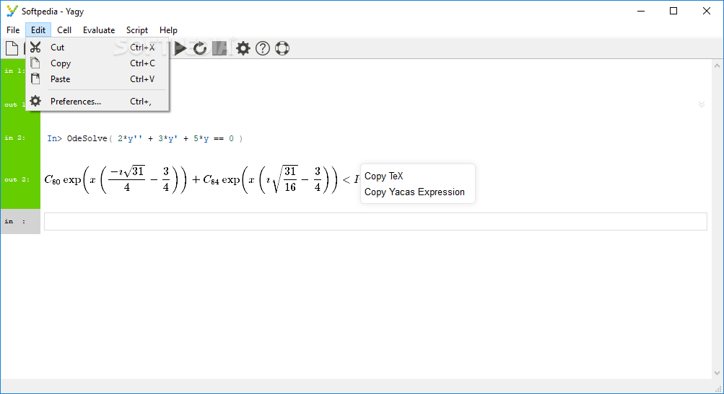Select the 'in 1:' cell label
Image resolution: width=724 pixels, height=394 pixels.
pos(14,71)
